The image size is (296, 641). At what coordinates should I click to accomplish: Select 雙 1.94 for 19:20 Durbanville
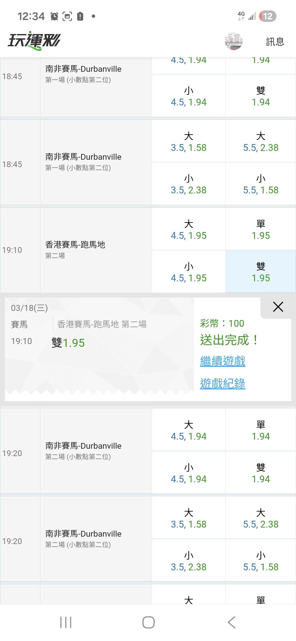pos(261,473)
